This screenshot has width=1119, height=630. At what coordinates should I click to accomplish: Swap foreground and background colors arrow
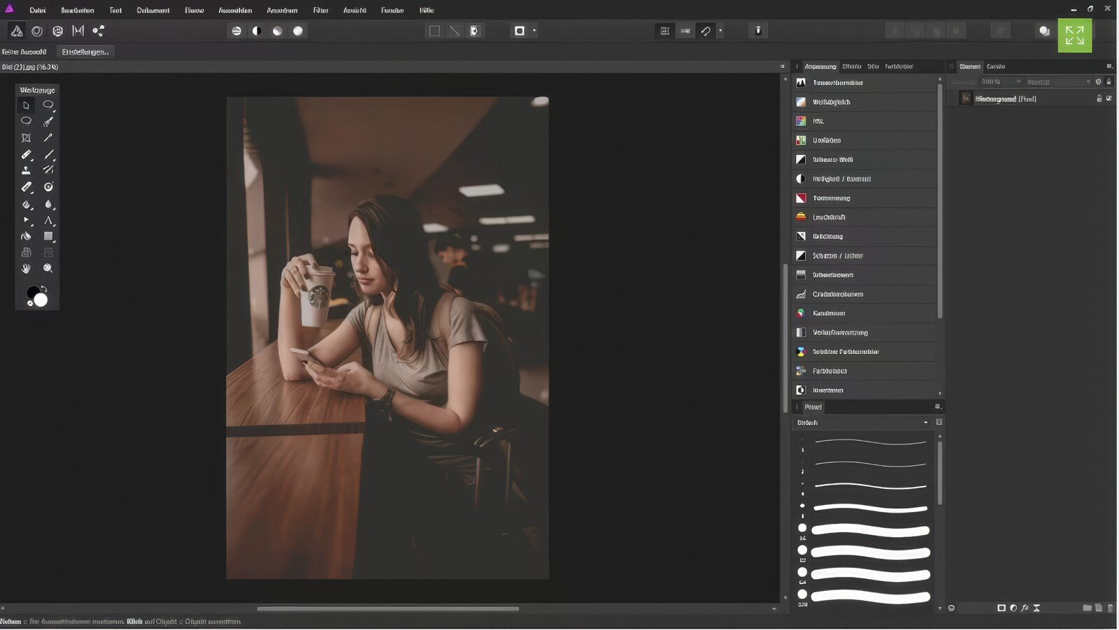click(x=44, y=288)
